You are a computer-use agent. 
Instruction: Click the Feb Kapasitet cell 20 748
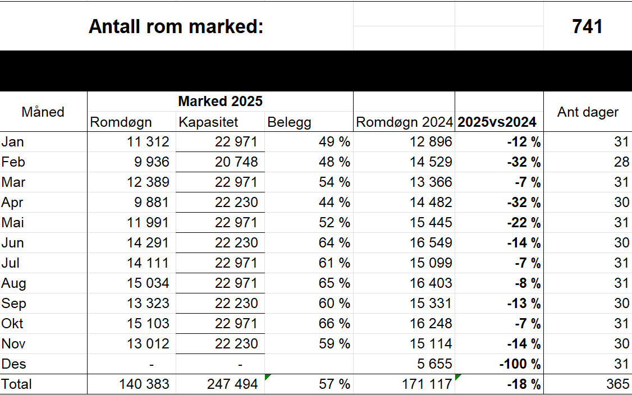pos(235,162)
